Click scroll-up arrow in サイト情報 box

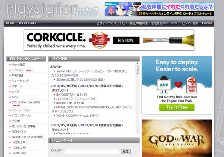click(137, 64)
